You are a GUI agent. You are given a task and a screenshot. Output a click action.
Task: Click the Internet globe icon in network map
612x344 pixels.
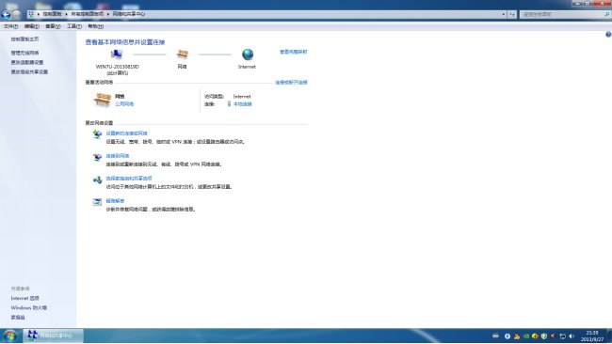tap(248, 55)
